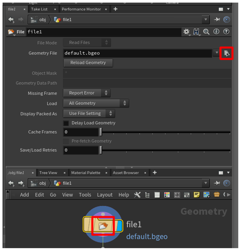The height and width of the screenshot is (249, 240).
Task: Switch to network list mode icon
Action: 157,195
